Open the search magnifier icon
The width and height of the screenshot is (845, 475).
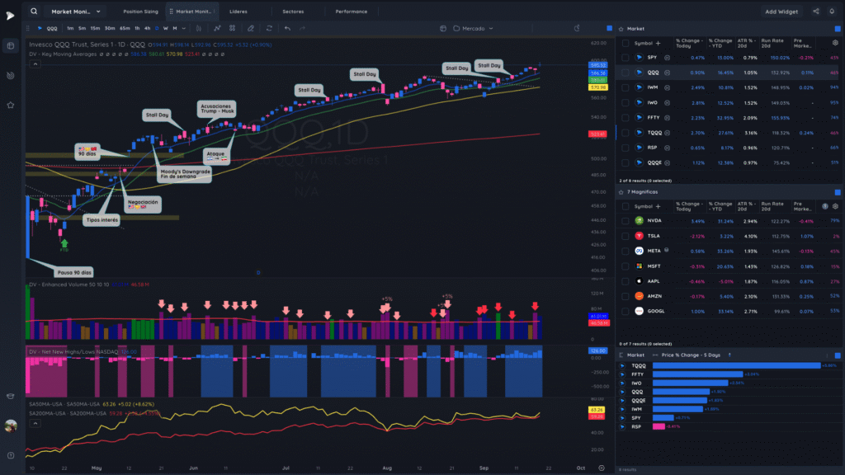[34, 12]
